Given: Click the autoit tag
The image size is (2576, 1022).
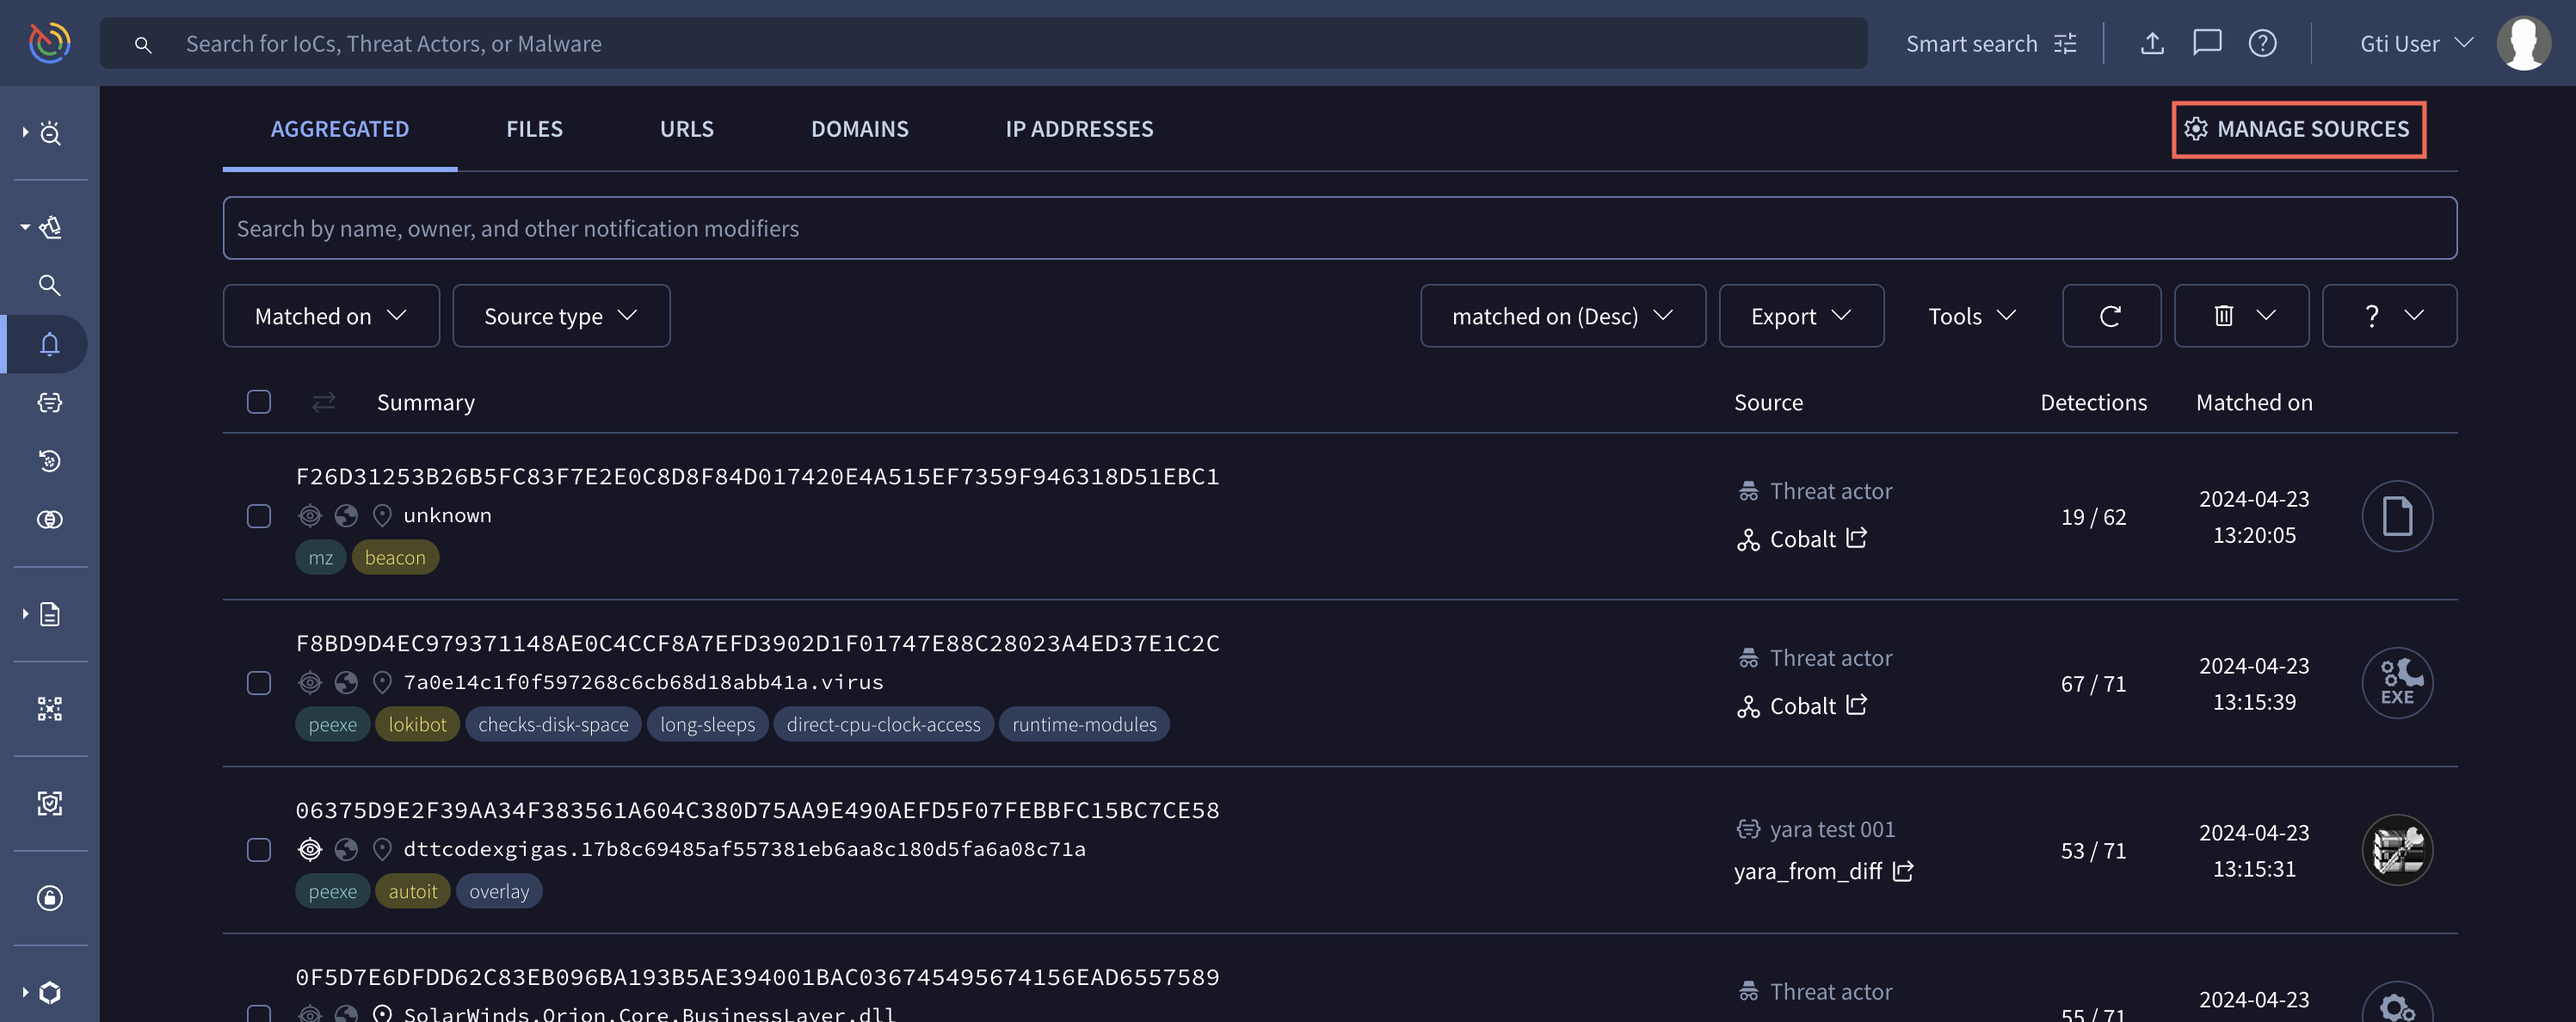Looking at the screenshot, I should pos(412,891).
